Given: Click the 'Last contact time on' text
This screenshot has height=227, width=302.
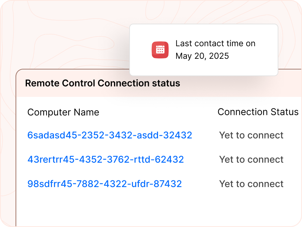Looking at the screenshot, I should pos(215,44).
